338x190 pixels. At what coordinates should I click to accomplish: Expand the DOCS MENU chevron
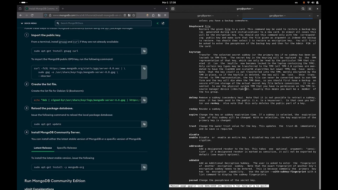click(22, 23)
